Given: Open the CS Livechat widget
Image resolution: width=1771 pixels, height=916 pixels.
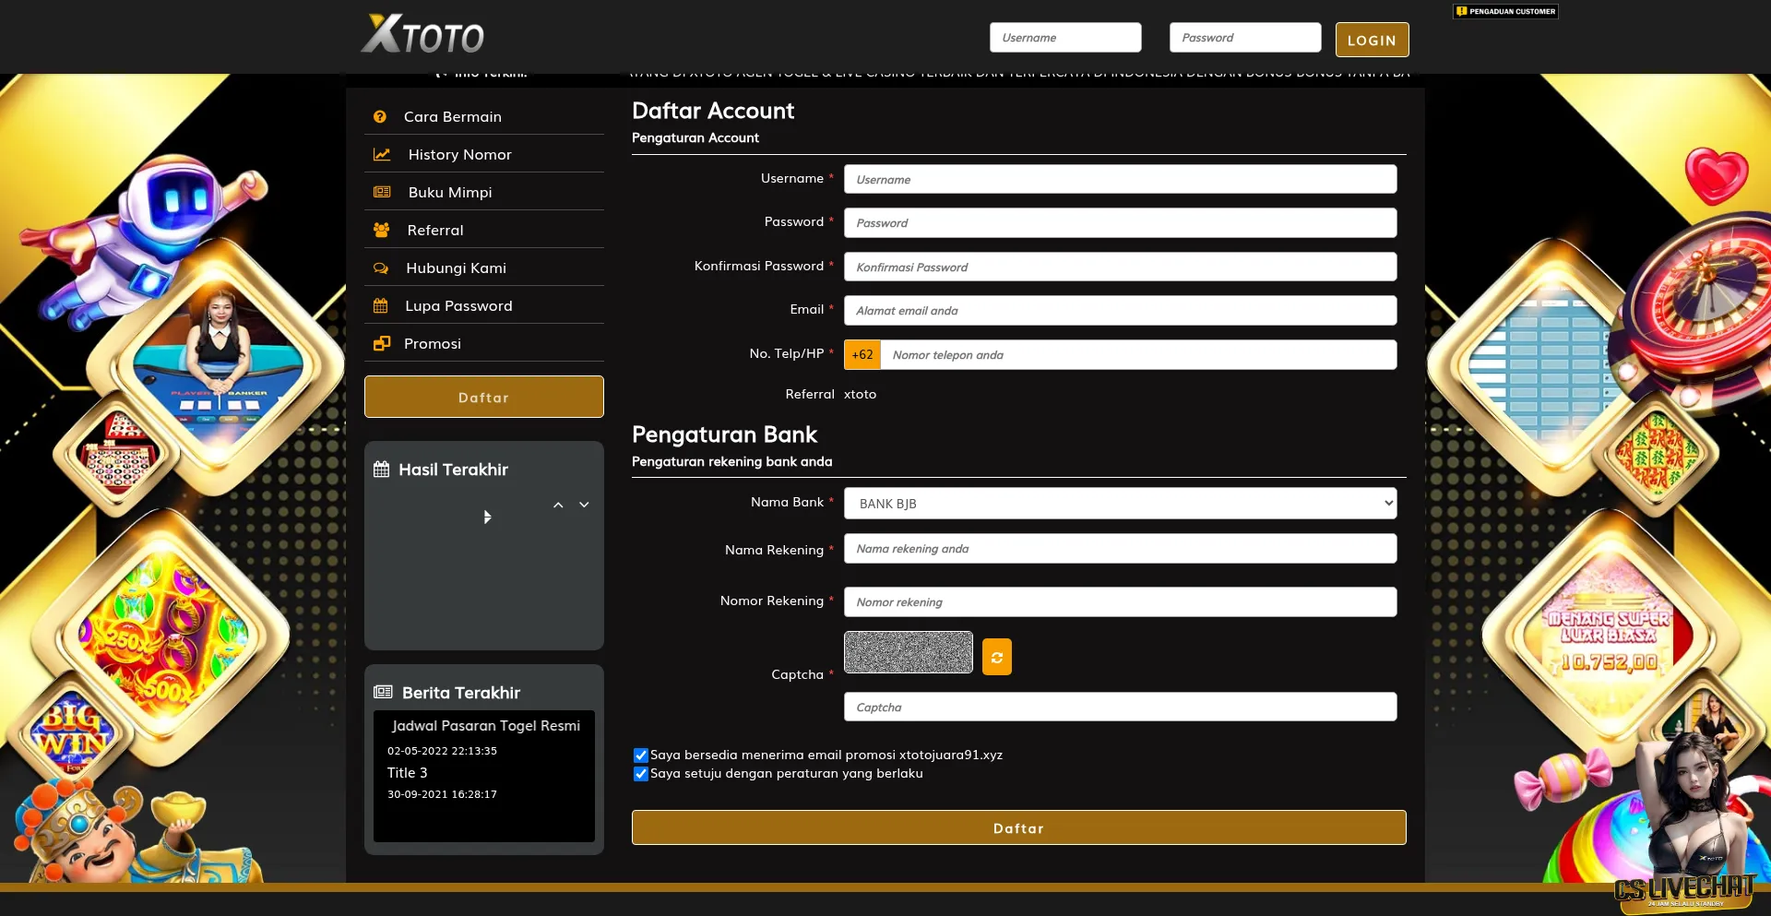Looking at the screenshot, I should point(1682,890).
